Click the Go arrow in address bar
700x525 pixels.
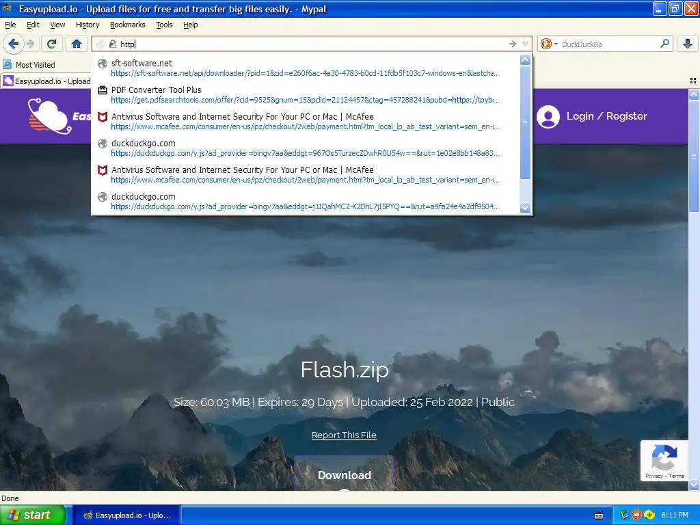pos(513,44)
